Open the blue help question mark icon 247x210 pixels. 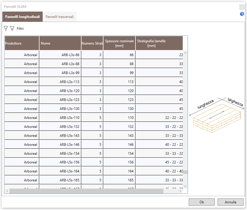coord(242,14)
